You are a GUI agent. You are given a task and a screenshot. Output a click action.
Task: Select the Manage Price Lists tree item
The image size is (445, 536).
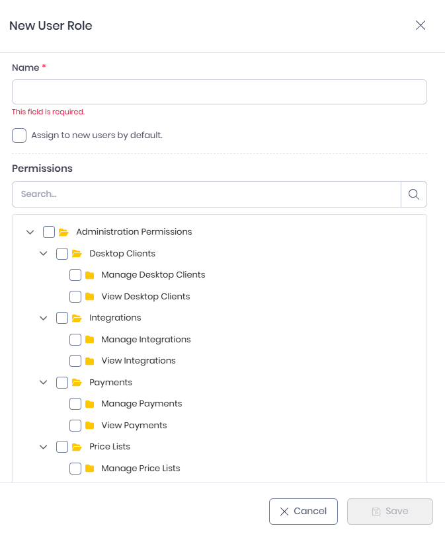[x=141, y=469]
